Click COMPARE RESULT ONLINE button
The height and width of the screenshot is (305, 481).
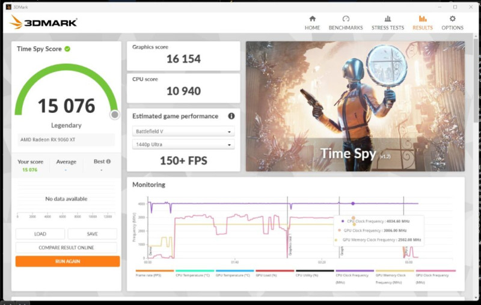point(66,247)
